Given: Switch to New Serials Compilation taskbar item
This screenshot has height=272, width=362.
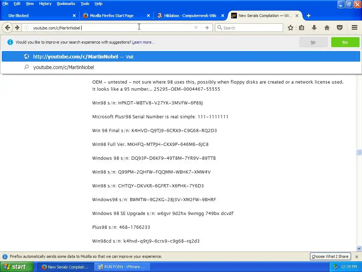Looking at the screenshot, I should pyautogui.click(x=65, y=267).
